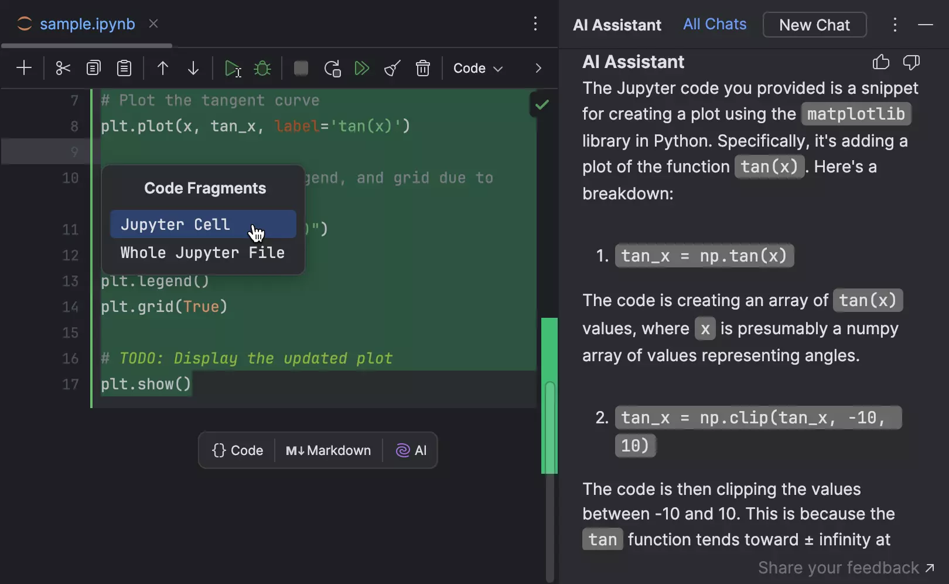Image resolution: width=949 pixels, height=584 pixels.
Task: Run all cells with double-arrow icon
Action: pyautogui.click(x=362, y=68)
